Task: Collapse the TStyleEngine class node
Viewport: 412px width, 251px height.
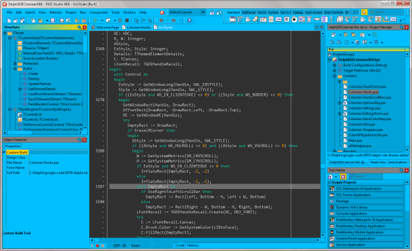Action: (9, 109)
